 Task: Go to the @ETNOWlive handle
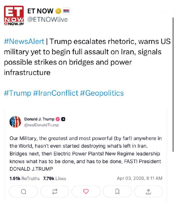(47, 19)
